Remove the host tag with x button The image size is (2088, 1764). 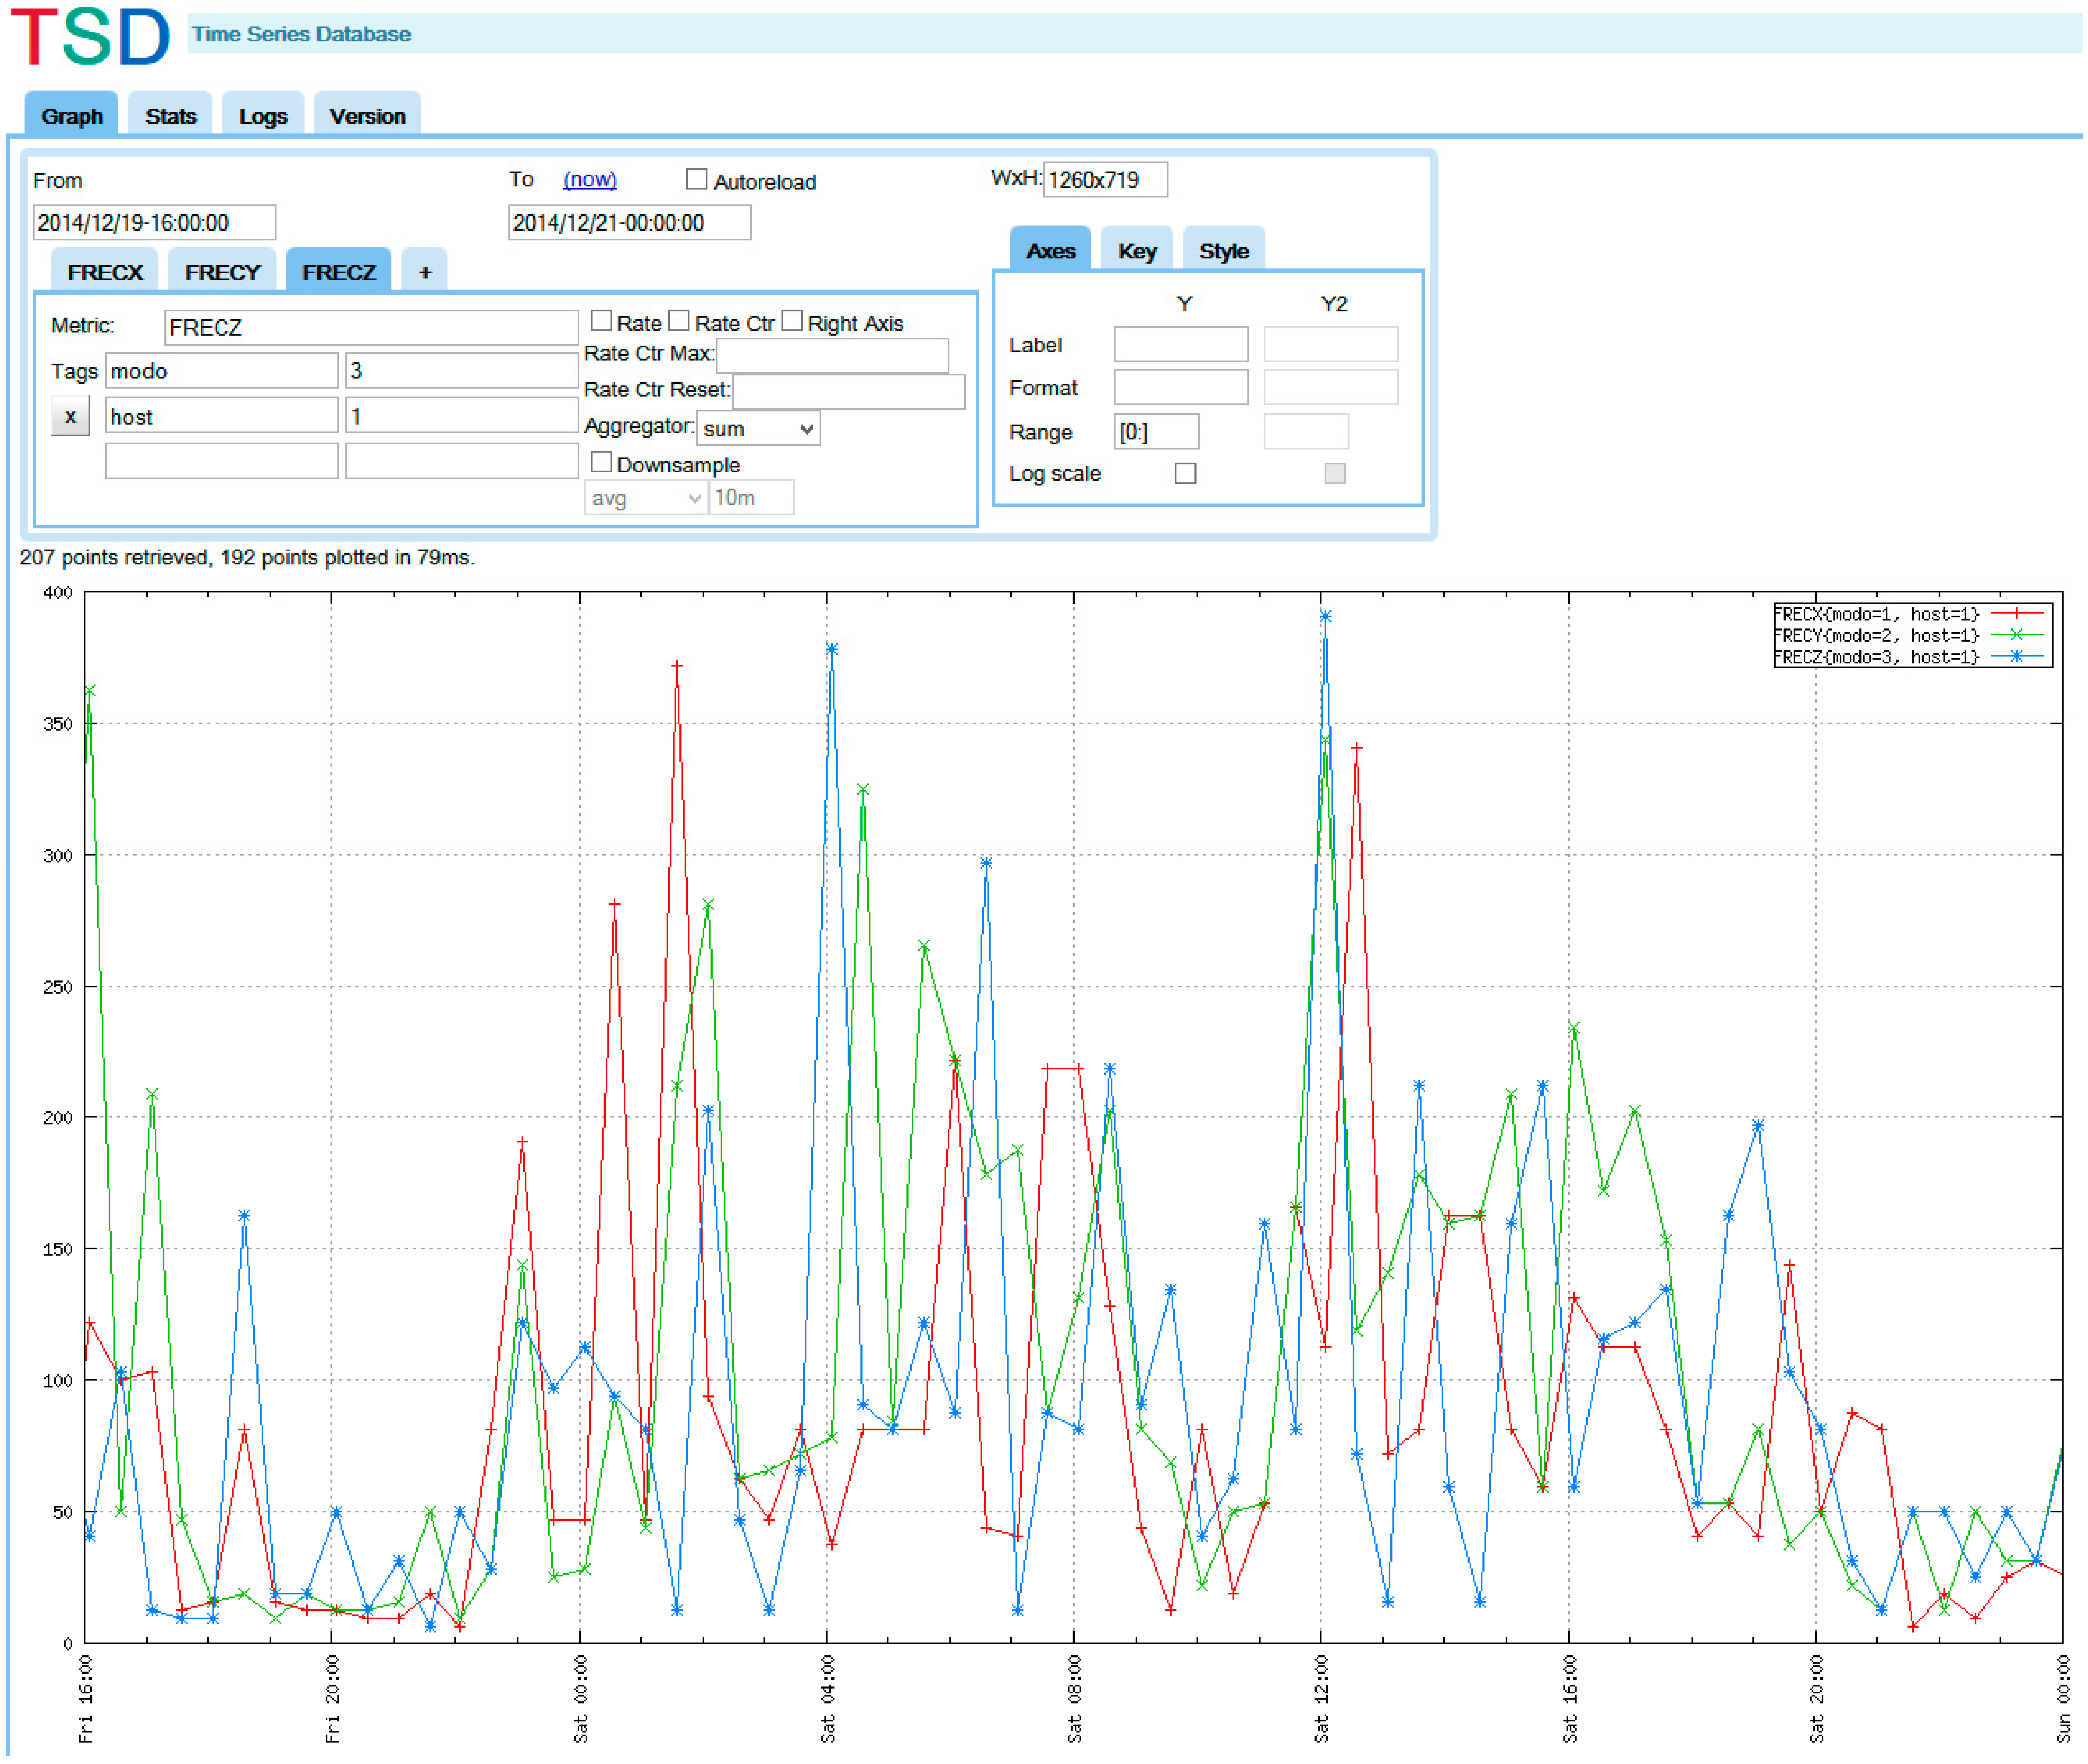click(70, 416)
